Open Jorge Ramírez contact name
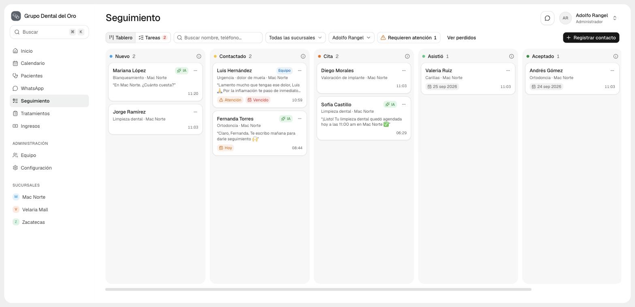 click(129, 112)
